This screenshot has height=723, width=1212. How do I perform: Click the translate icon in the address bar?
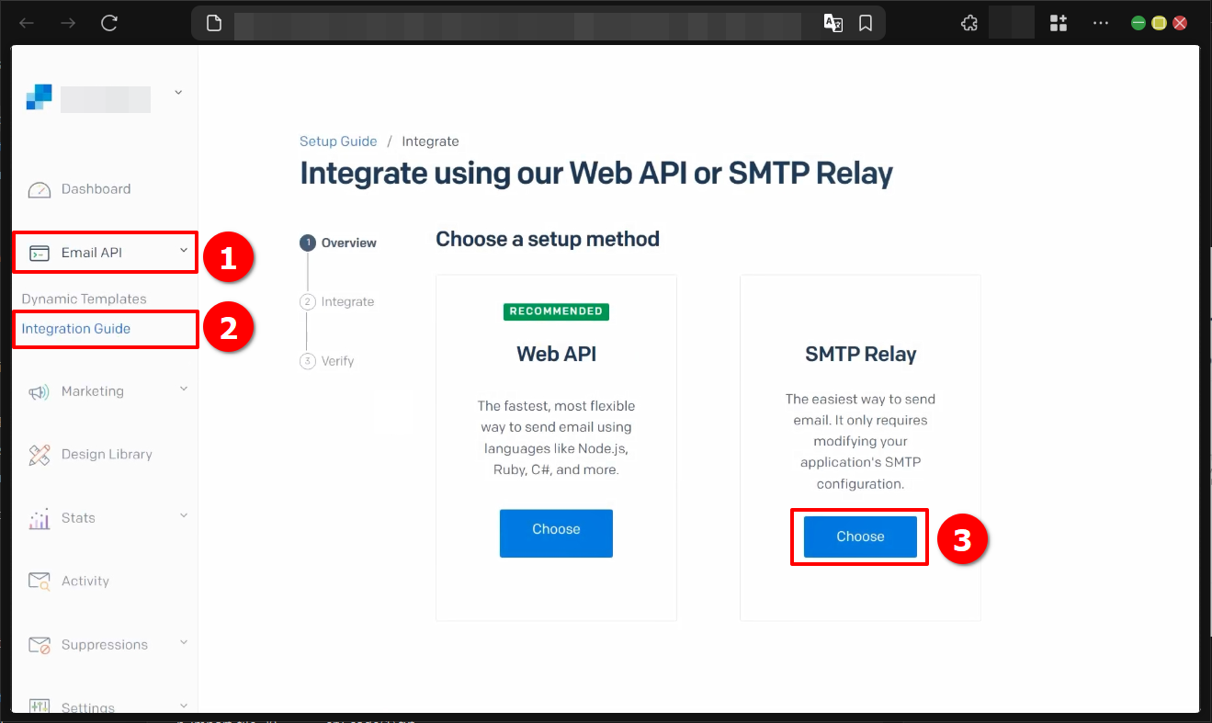point(833,22)
